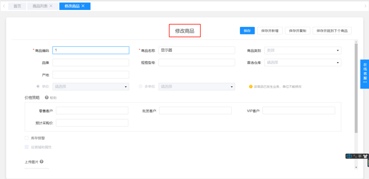The width and height of the screenshot is (369, 179).
Task: Click the 规格型号 input field
Action: [x=197, y=62]
